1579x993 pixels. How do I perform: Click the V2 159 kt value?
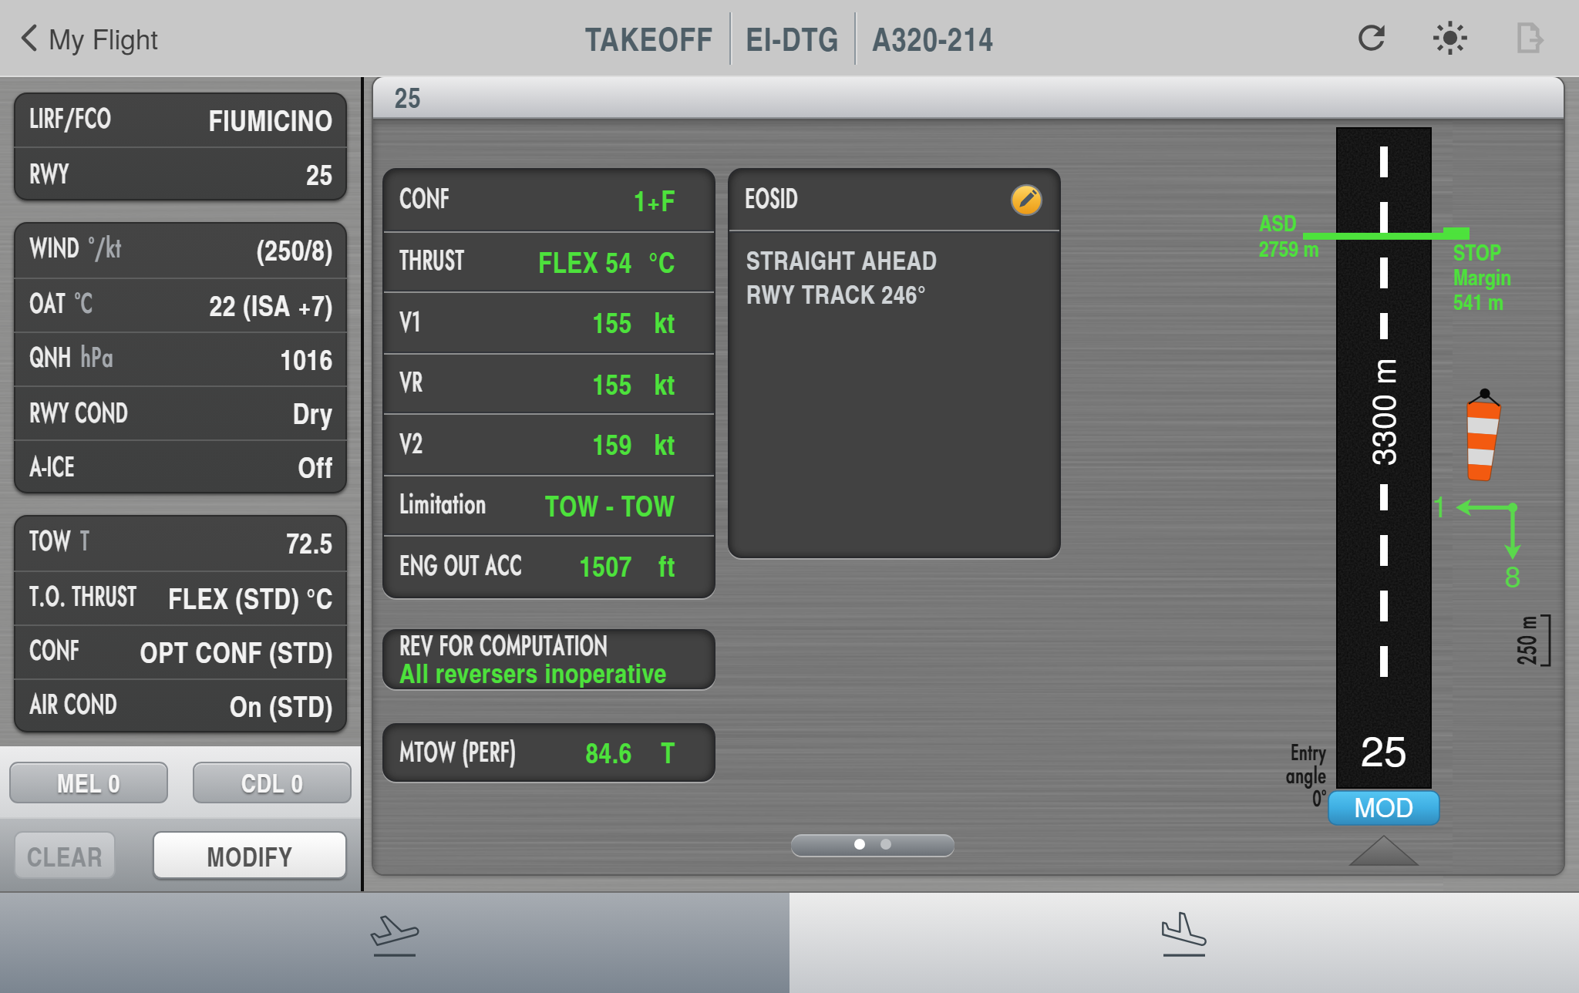(x=548, y=445)
